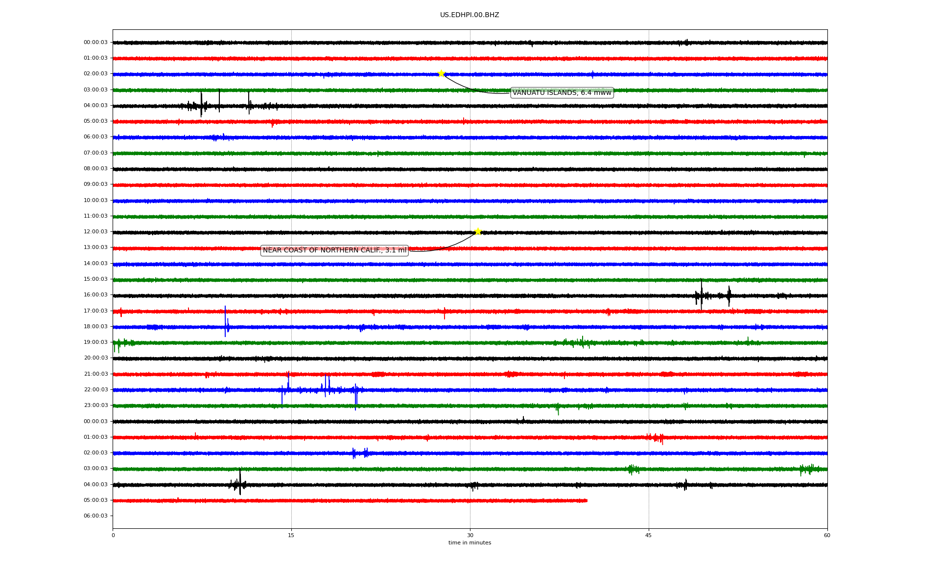Image resolution: width=940 pixels, height=587 pixels.
Task: Click the VANUATU ISLANDS 6.4 mww label
Action: (562, 93)
